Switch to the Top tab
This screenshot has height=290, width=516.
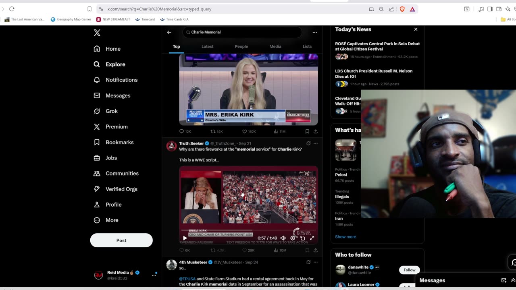tap(177, 47)
